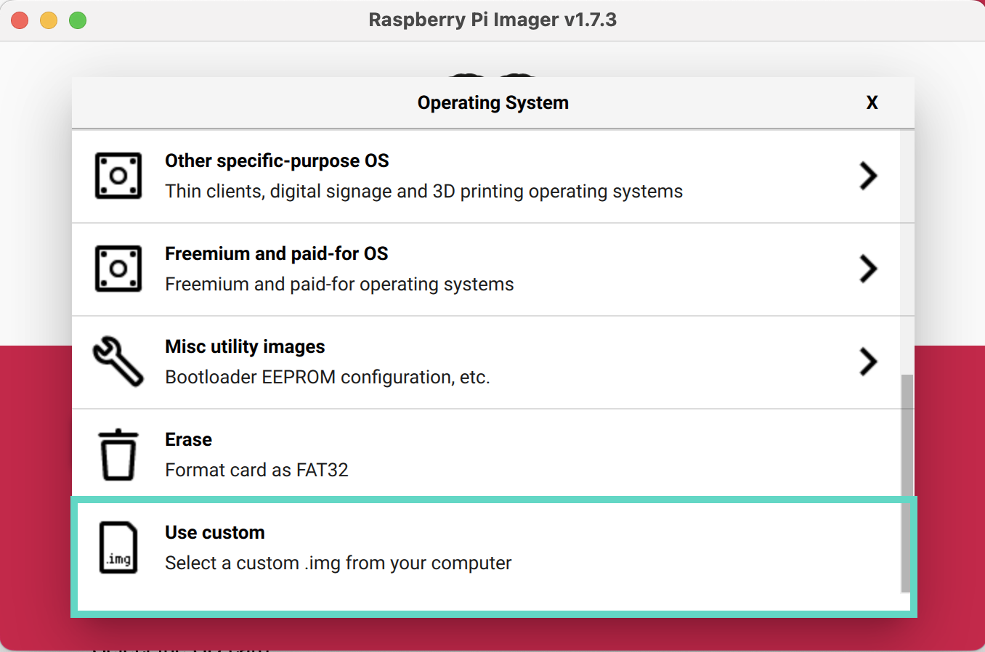Click "Format card as FAT32" description
The image size is (985, 652).
(256, 470)
